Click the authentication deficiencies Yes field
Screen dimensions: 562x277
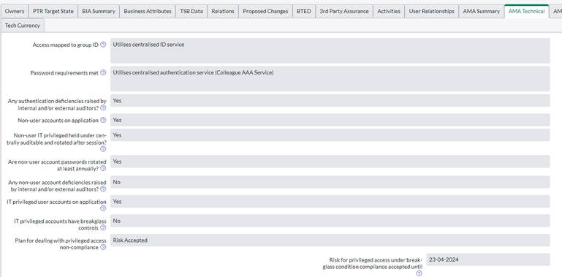330,101
